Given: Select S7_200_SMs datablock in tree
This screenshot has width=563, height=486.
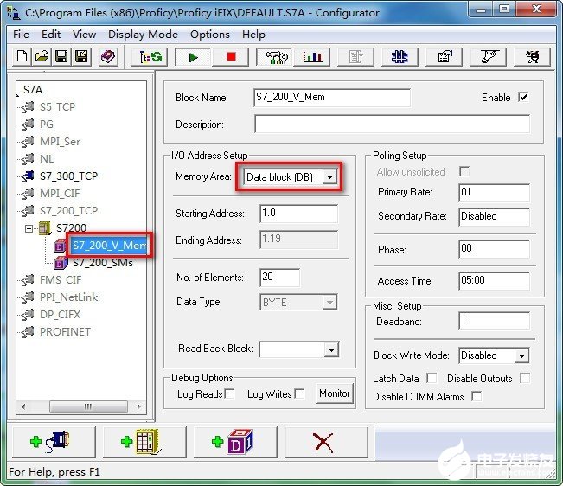Looking at the screenshot, I should point(102,262).
